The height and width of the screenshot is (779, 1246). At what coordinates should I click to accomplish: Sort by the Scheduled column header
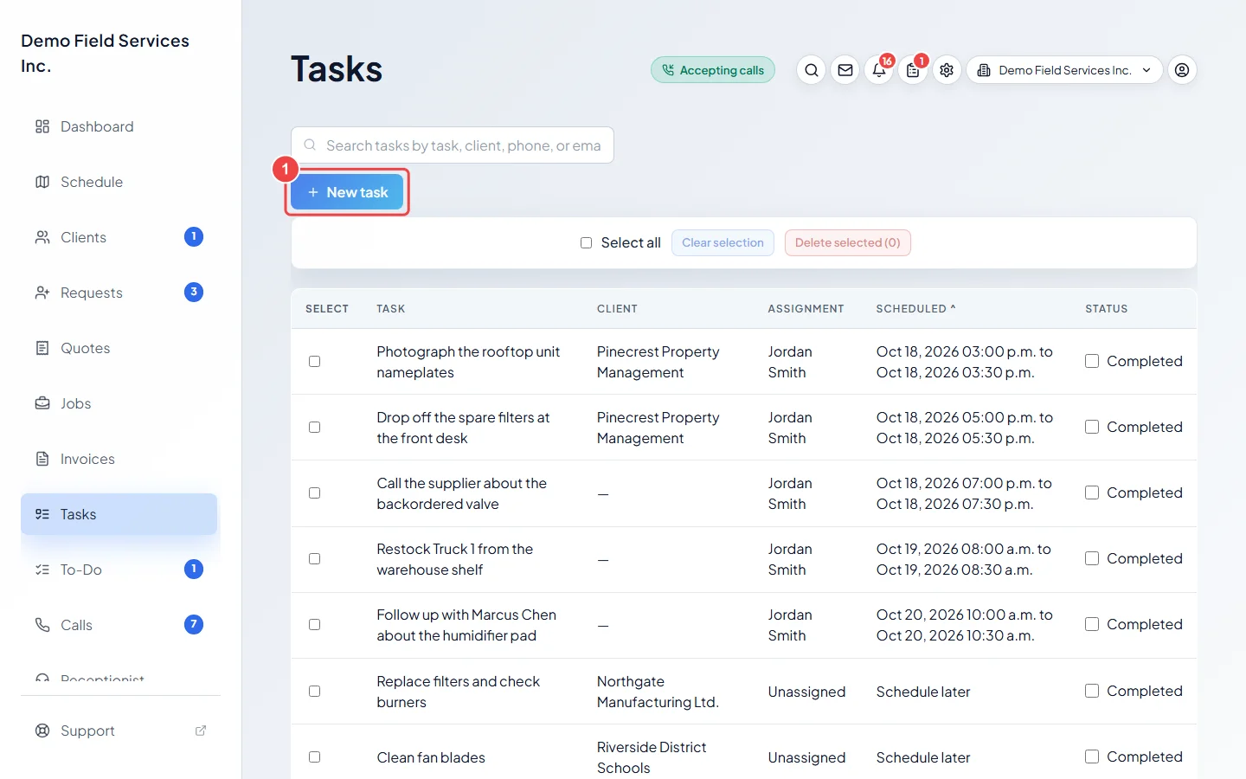click(x=915, y=309)
